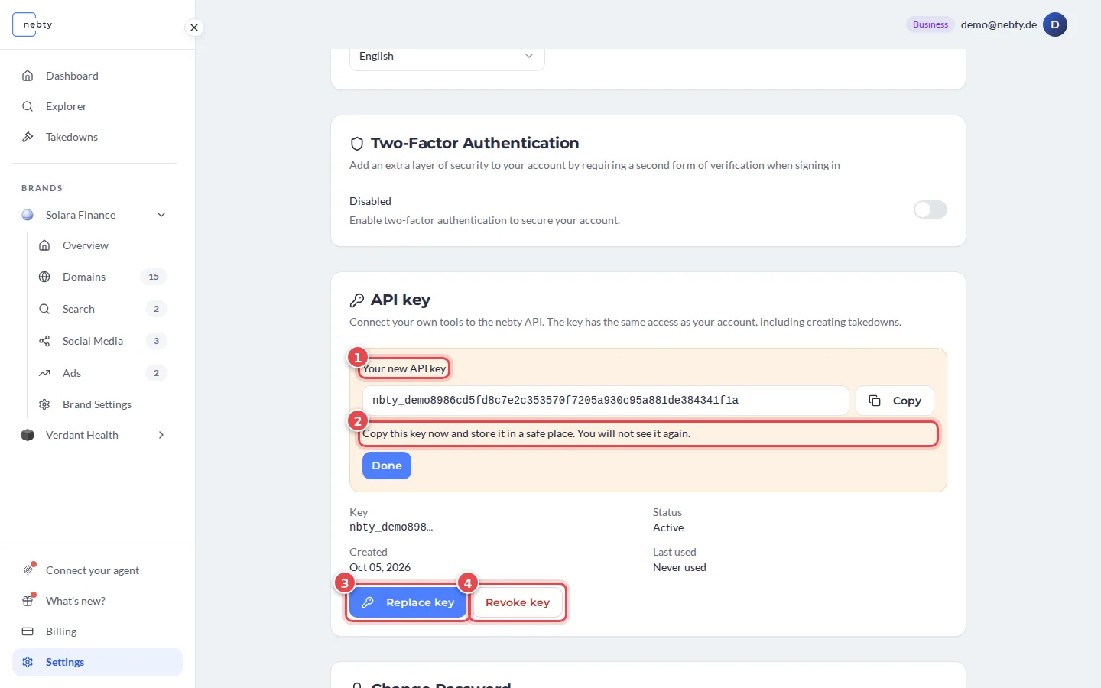Click the Never used text

tap(680, 567)
